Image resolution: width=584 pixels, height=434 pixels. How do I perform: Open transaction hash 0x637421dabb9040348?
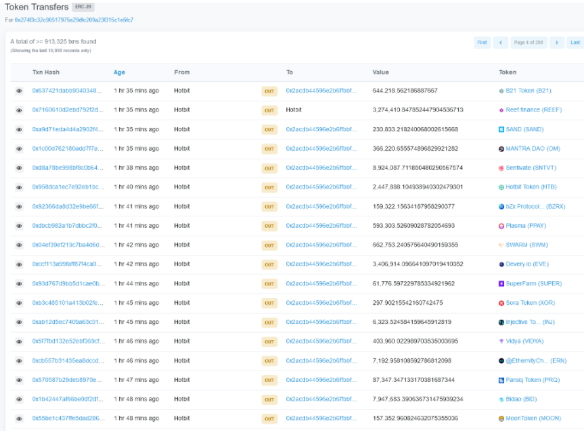tap(67, 91)
